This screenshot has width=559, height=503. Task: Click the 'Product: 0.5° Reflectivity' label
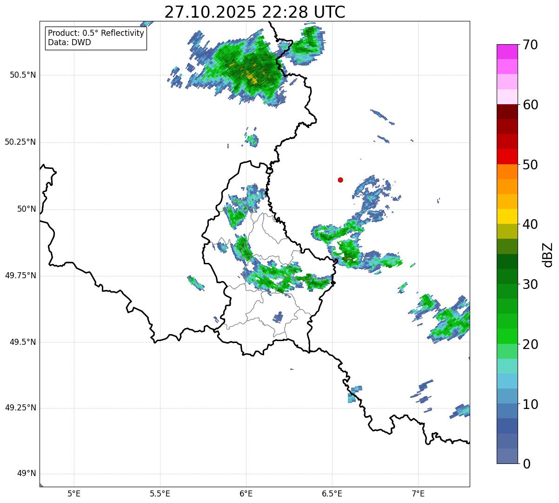click(96, 34)
